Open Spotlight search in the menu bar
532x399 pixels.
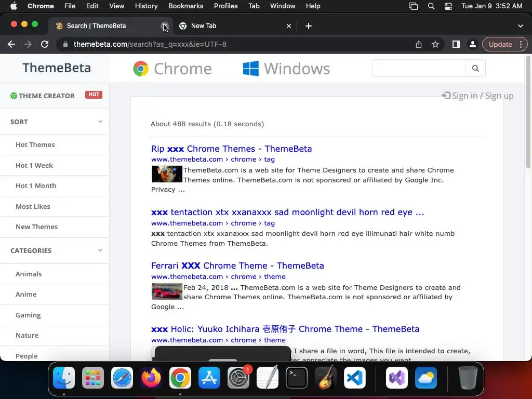point(431,6)
